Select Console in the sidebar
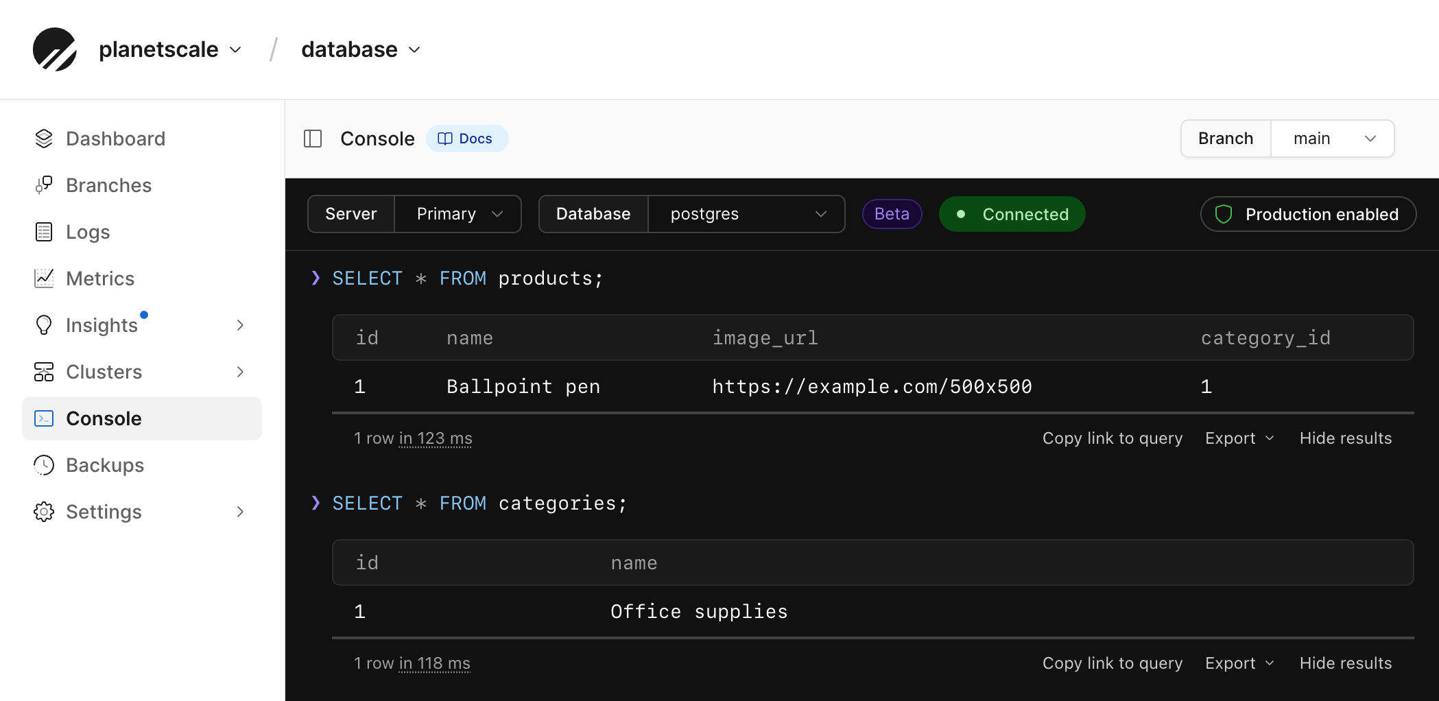1439x701 pixels. [142, 418]
